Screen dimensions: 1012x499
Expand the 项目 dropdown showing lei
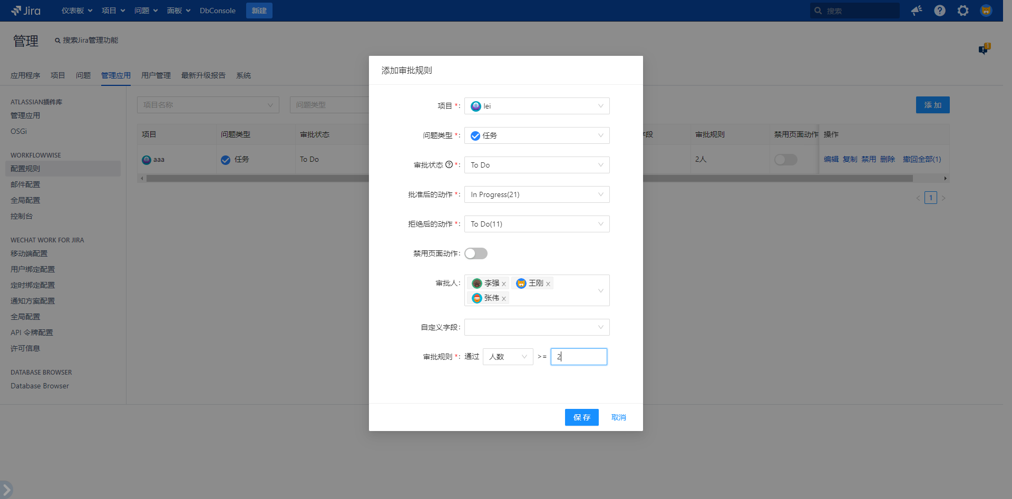coord(537,106)
